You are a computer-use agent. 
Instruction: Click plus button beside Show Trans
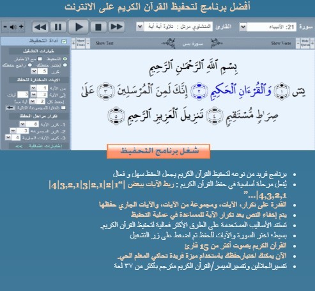[x=73, y=43]
